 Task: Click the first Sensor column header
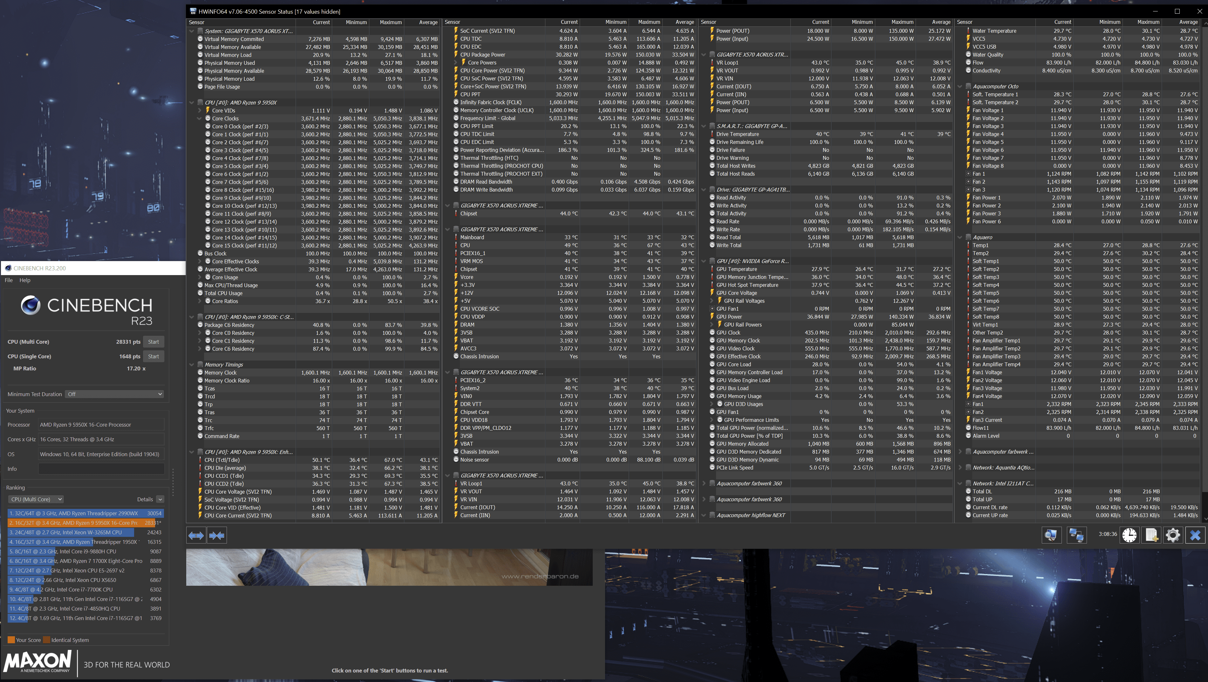tap(241, 22)
